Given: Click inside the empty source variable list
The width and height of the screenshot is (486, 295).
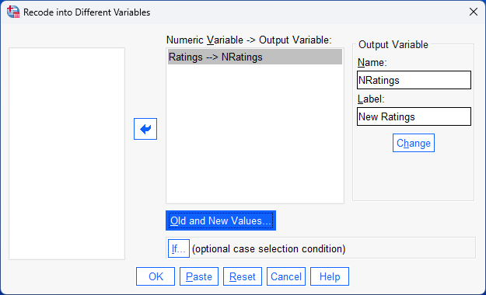Looking at the screenshot, I should click(67, 154).
